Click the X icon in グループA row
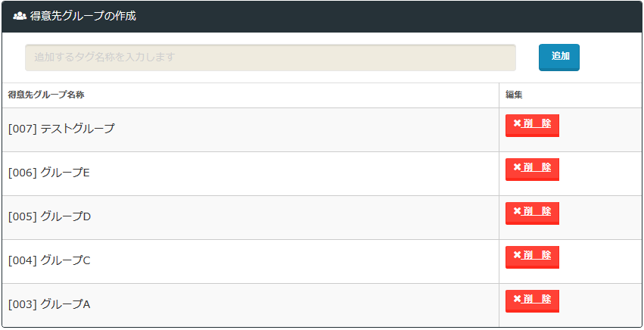 coord(517,299)
